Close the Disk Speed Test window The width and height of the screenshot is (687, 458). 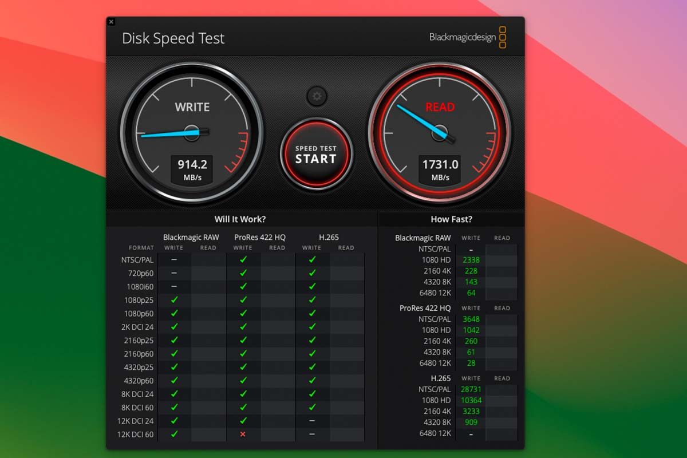111,22
